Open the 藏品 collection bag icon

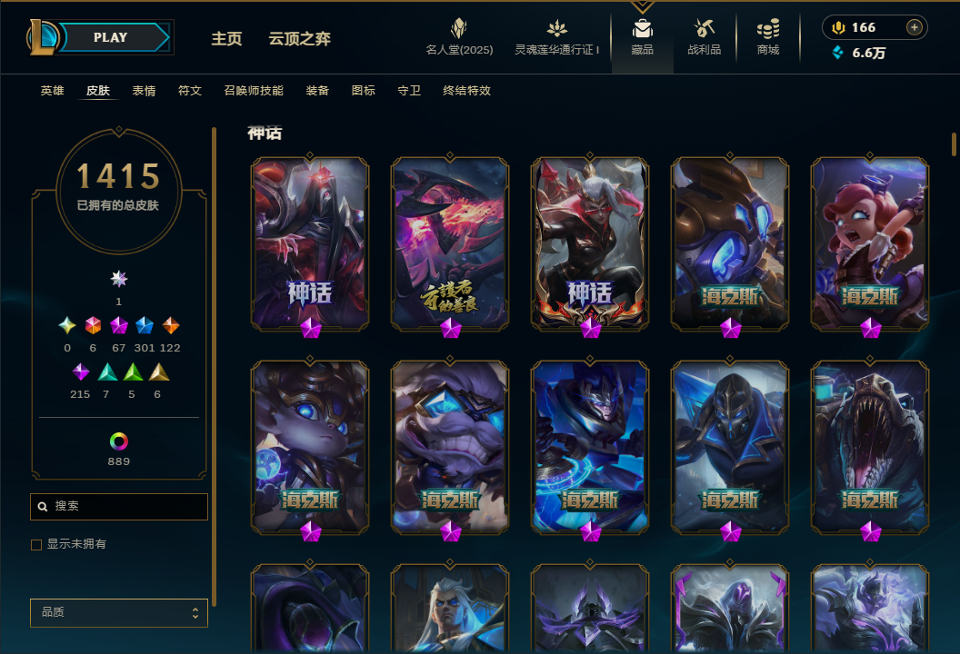click(642, 29)
